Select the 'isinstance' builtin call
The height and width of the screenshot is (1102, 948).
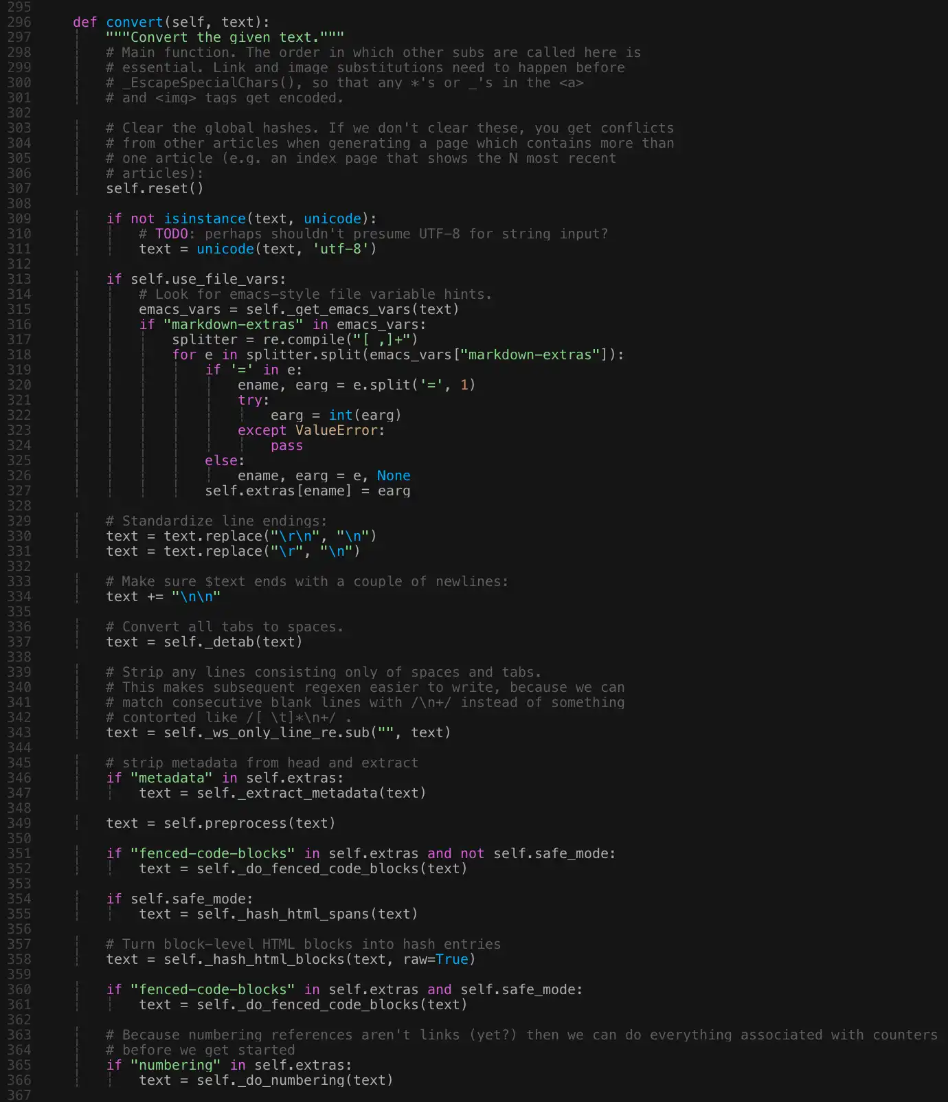tap(204, 218)
